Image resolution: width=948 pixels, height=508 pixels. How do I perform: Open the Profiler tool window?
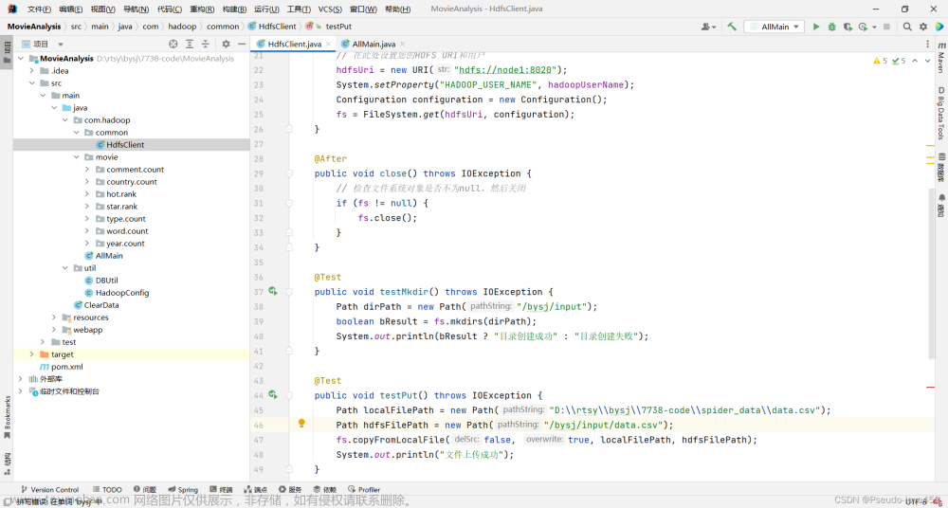[365, 490]
